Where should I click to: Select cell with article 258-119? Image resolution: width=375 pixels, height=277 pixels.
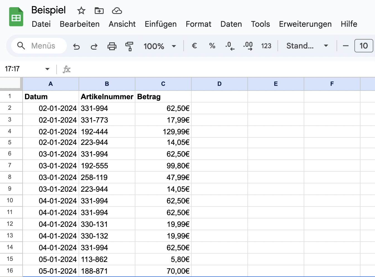click(x=107, y=177)
